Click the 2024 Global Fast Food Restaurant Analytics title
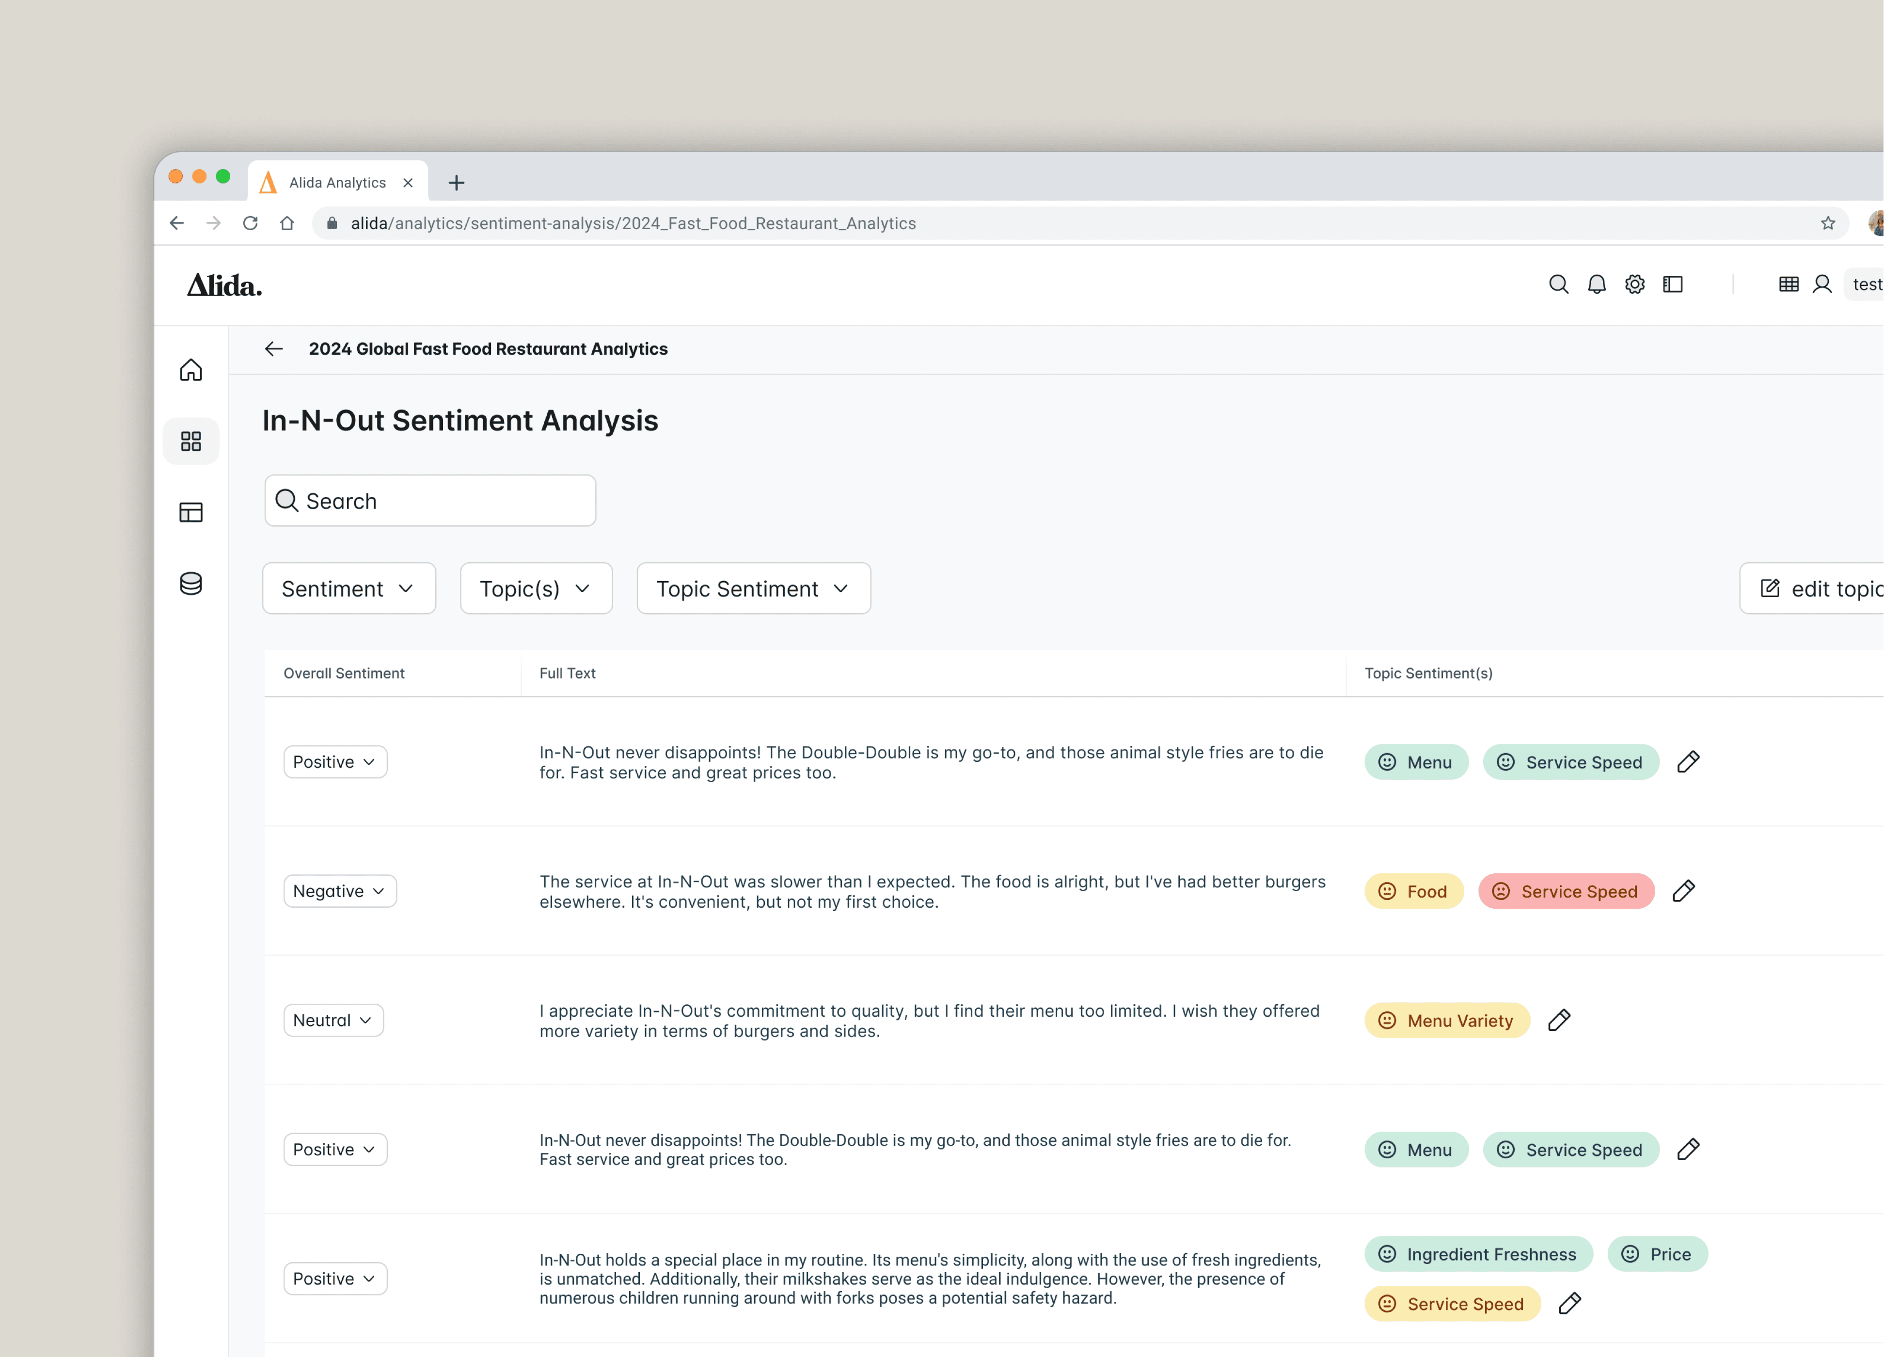The width and height of the screenshot is (1884, 1357). (489, 349)
